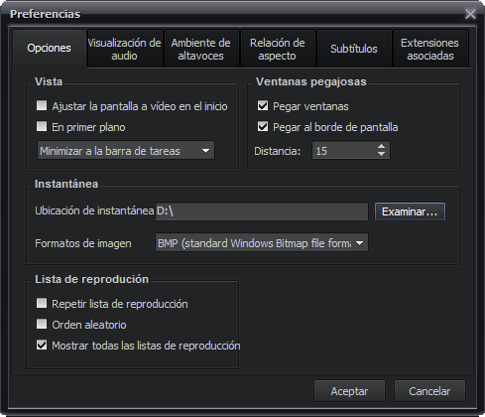The height and width of the screenshot is (417, 485).
Task: Close the Preferencias dialog with X
Action: [470, 14]
